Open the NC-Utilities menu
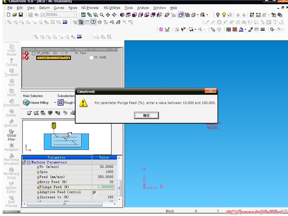The height and width of the screenshot is (216, 288). 112,8
